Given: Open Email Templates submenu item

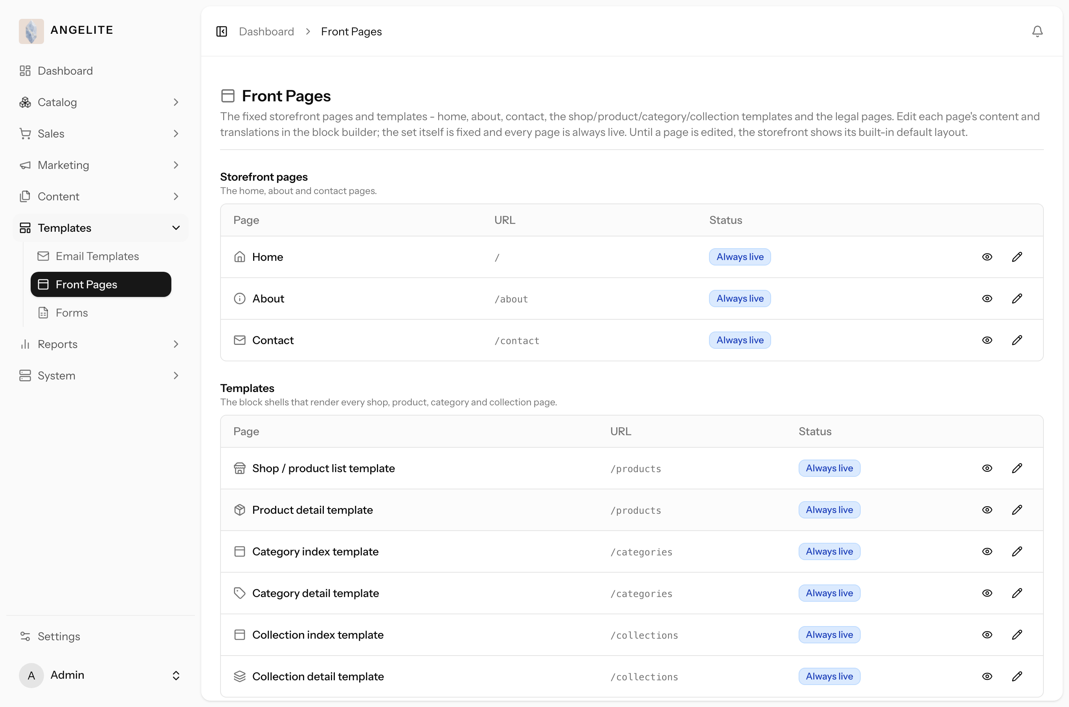Looking at the screenshot, I should (101, 256).
